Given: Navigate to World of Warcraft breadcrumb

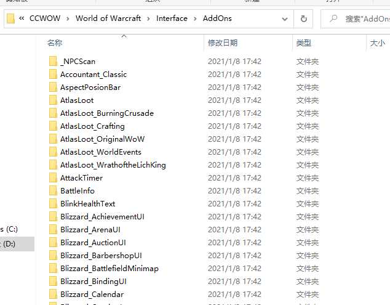Looking at the screenshot, I should tap(108, 18).
